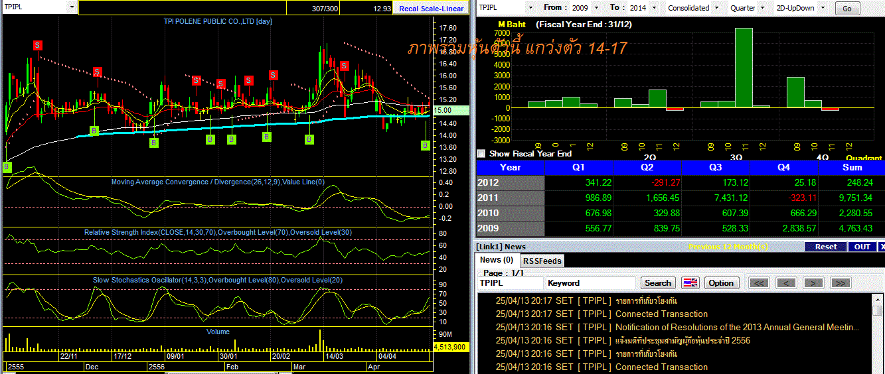Screen dimensions: 885x374
Task: Go to next news page with > button
Action: click(813, 282)
